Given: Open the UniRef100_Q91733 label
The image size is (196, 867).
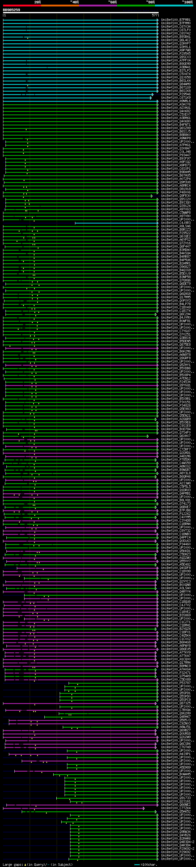Looking at the screenshot, I should click(x=175, y=798).
